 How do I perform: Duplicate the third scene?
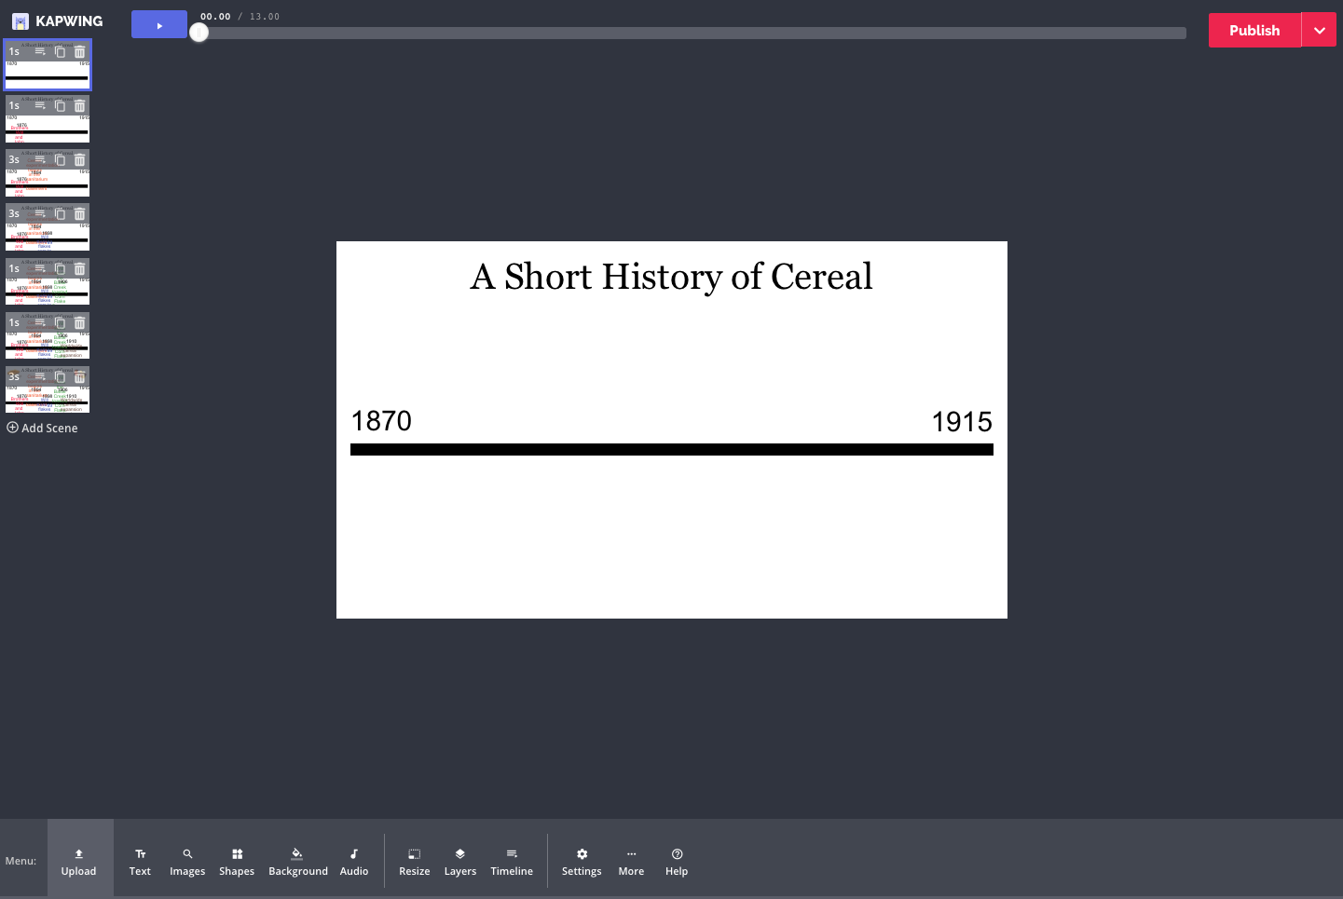click(60, 160)
